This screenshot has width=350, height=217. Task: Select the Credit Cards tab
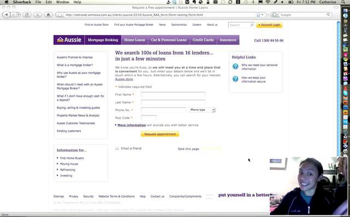pyautogui.click(x=203, y=40)
